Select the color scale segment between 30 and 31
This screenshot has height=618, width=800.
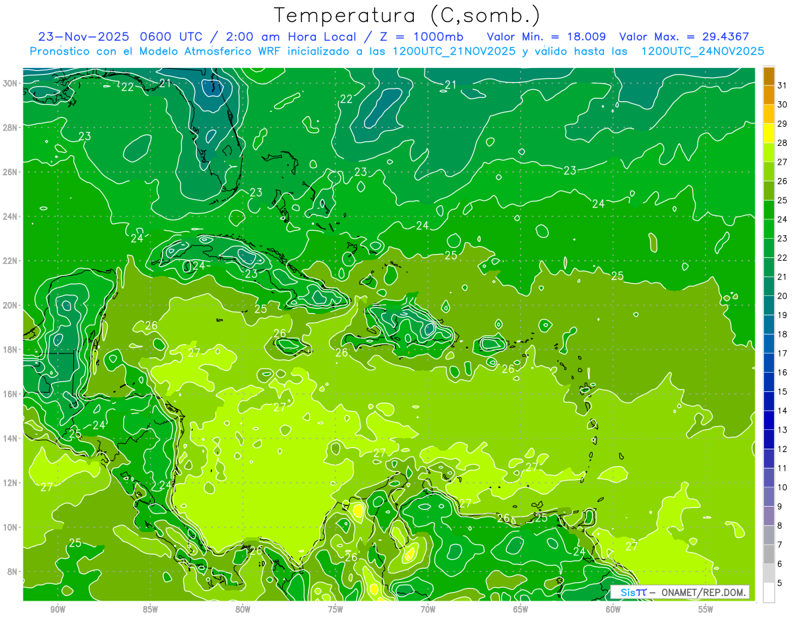point(769,95)
